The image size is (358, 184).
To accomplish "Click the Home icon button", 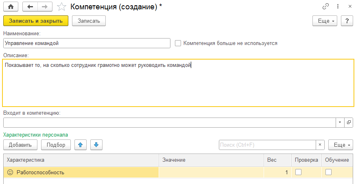I will pyautogui.click(x=11, y=7).
